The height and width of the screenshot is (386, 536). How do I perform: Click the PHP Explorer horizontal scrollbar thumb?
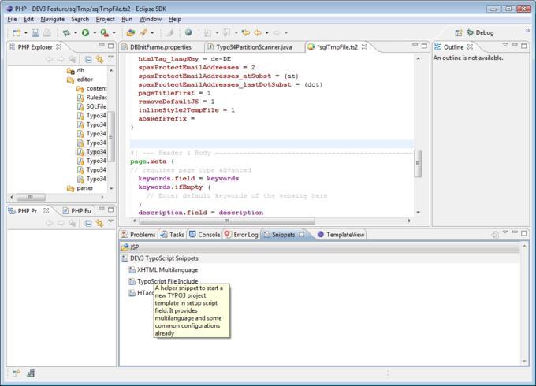(x=31, y=197)
